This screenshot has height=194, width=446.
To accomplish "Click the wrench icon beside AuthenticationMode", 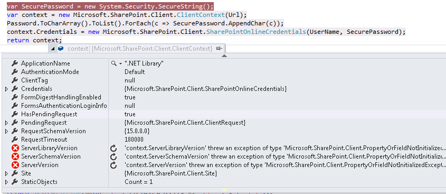I will 15,72.
